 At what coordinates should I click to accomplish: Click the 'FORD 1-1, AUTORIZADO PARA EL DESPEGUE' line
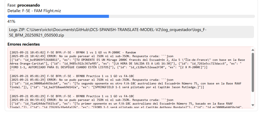point(108,67)
